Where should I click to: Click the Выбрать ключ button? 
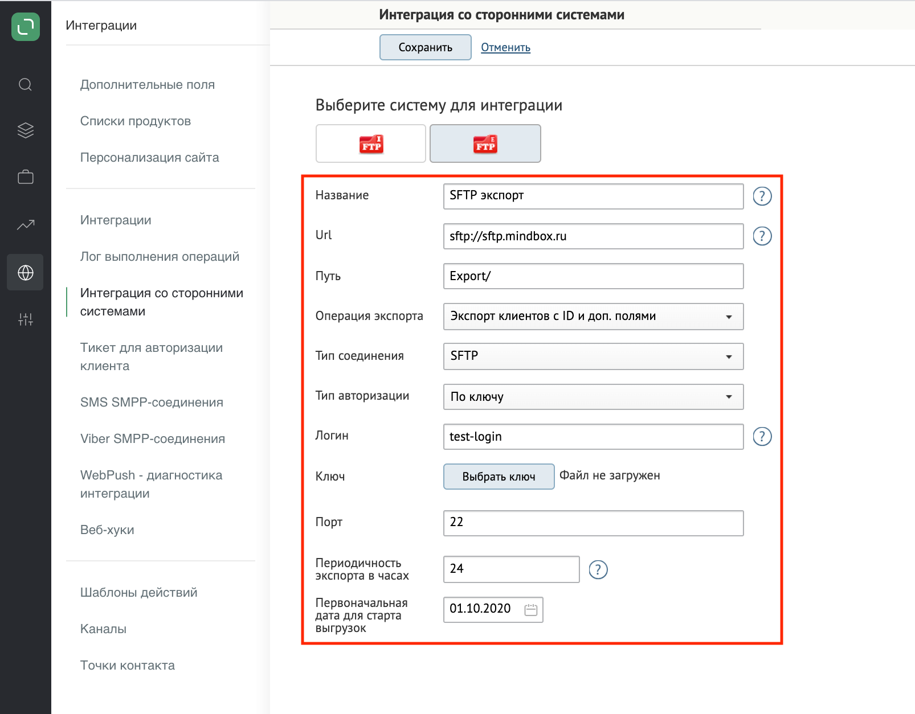click(x=499, y=477)
